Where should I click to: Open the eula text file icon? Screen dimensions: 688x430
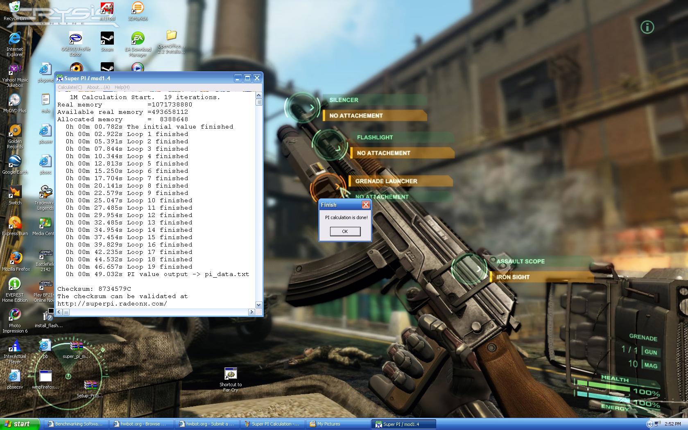[x=45, y=103]
